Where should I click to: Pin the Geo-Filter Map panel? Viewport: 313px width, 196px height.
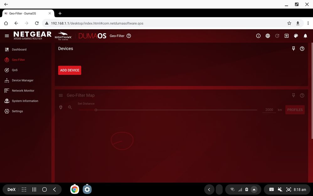[294, 95]
